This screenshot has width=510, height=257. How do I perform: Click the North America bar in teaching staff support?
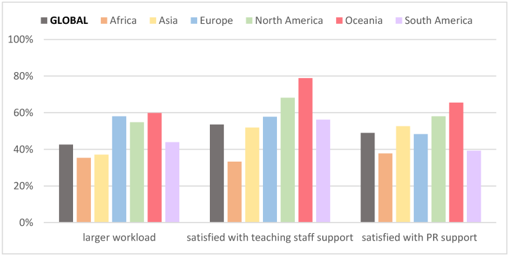pyautogui.click(x=288, y=160)
